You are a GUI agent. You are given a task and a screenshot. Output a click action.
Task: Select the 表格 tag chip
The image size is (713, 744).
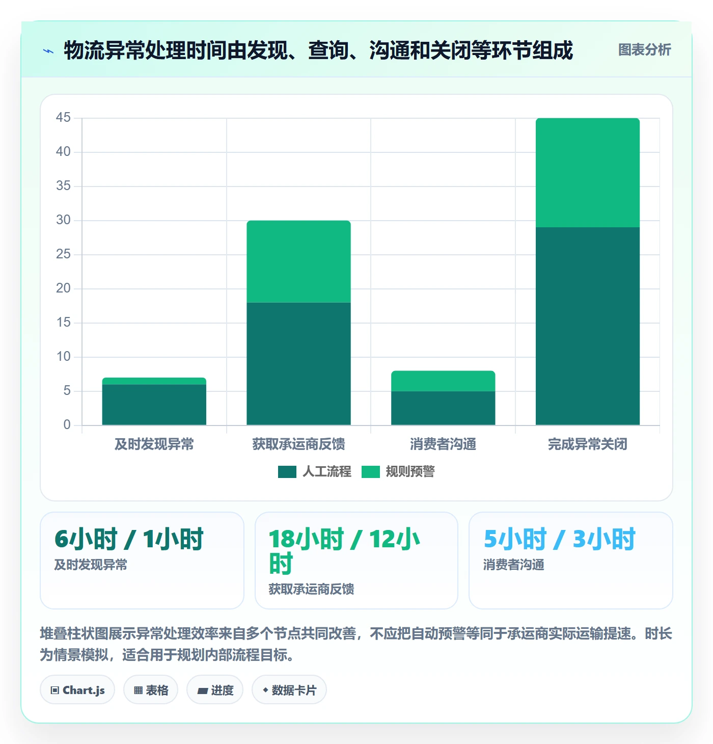pyautogui.click(x=151, y=690)
